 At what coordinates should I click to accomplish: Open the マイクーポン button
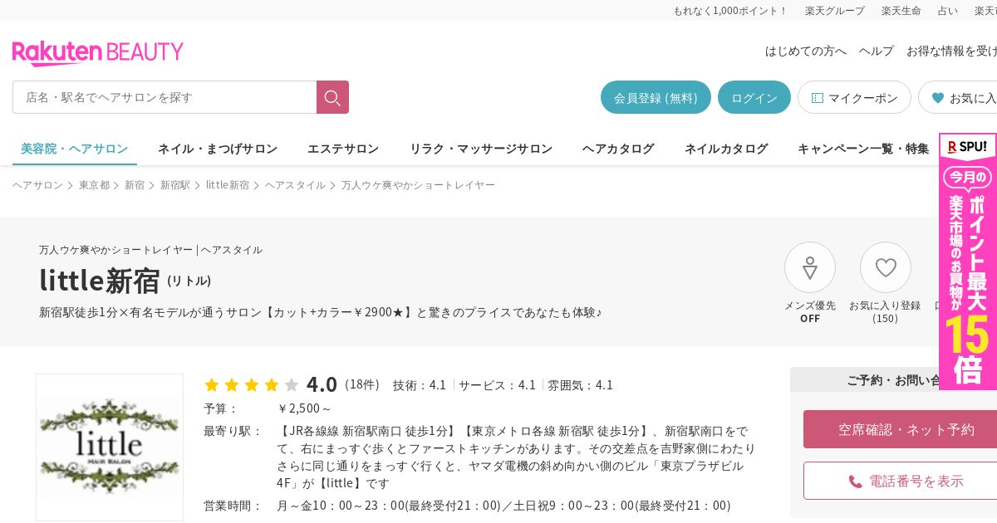(854, 97)
